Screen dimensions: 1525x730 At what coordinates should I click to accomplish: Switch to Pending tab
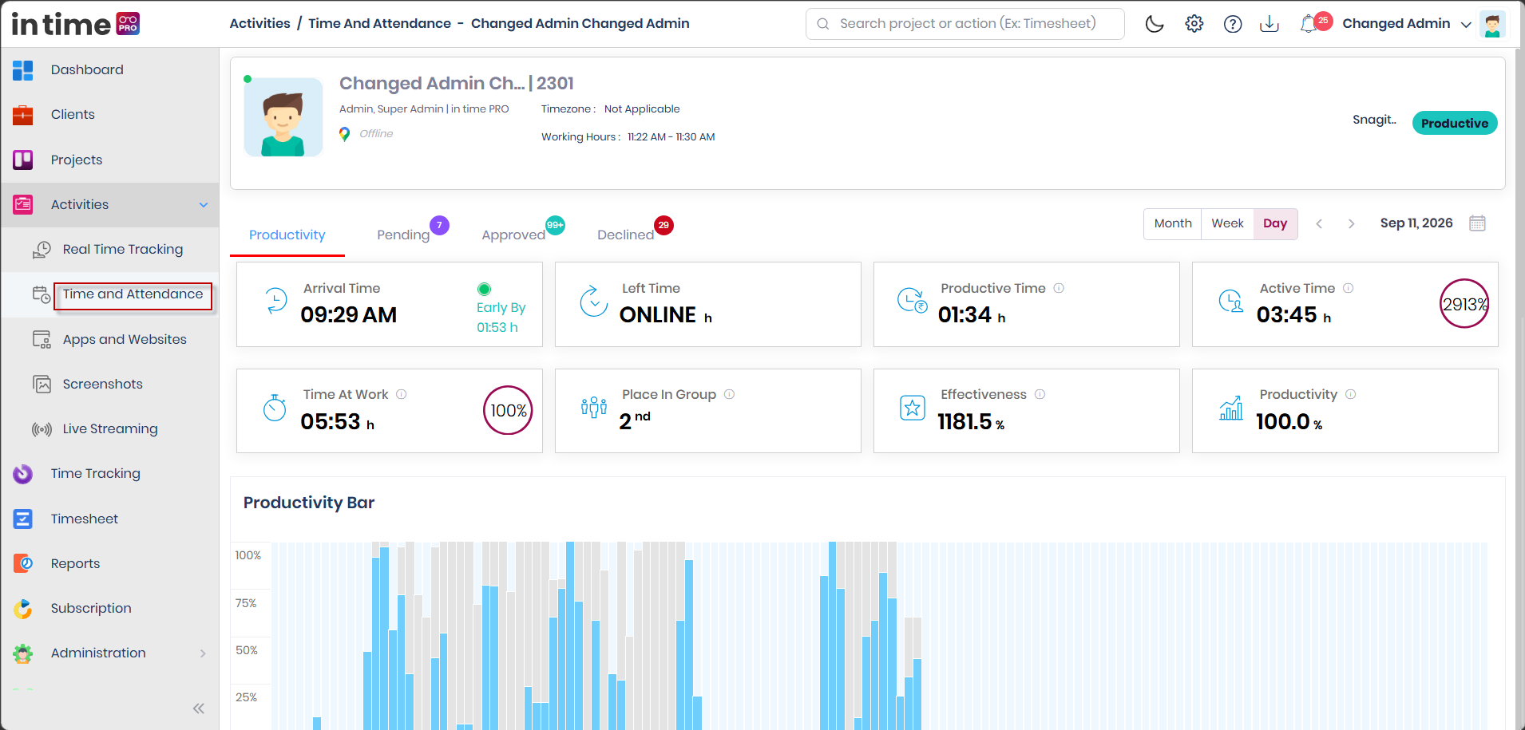click(403, 235)
